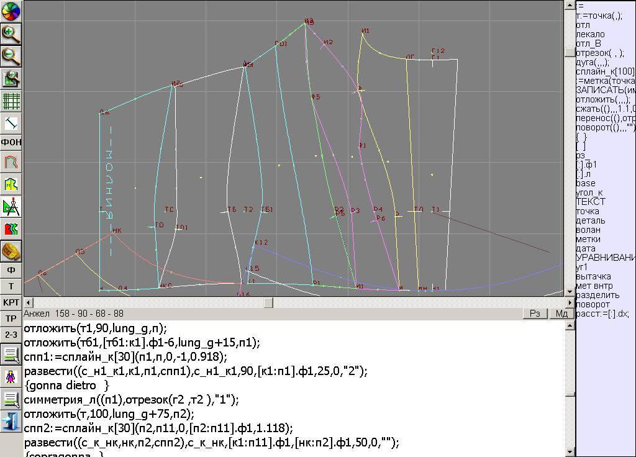The width and height of the screenshot is (636, 457).
Task: Click point label 'К12' on the canvas
Action: [261, 243]
